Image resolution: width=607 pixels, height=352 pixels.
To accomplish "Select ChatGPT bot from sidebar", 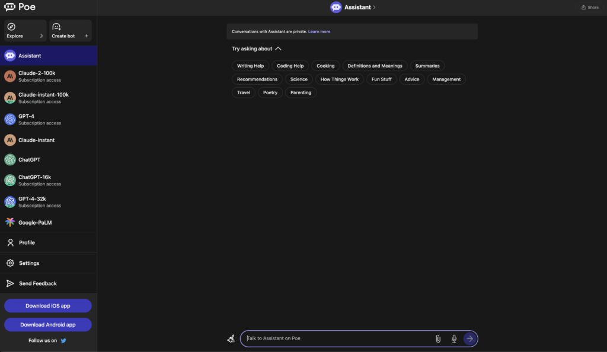I will [x=49, y=159].
